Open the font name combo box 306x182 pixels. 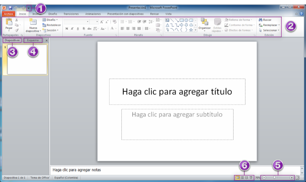coord(77,22)
